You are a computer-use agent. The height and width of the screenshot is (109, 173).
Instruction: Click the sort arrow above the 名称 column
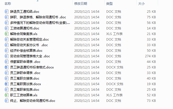38,1
